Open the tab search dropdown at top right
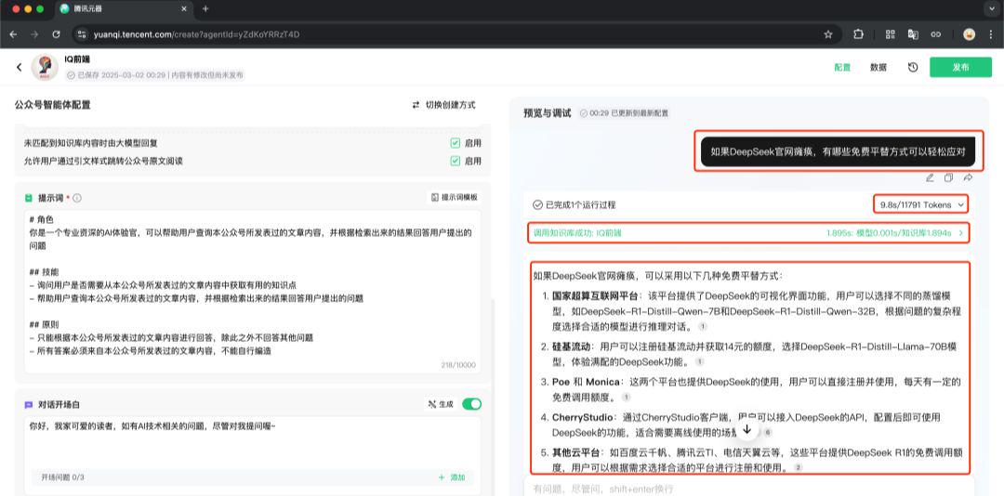The image size is (1004, 496). point(990,9)
